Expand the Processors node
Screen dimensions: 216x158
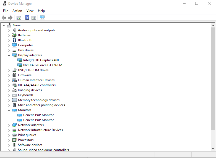9,140
